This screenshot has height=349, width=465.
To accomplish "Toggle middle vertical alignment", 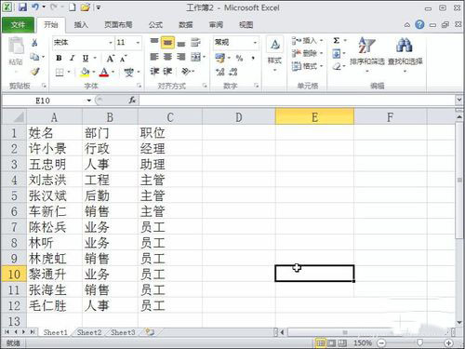I will pyautogui.click(x=167, y=43).
